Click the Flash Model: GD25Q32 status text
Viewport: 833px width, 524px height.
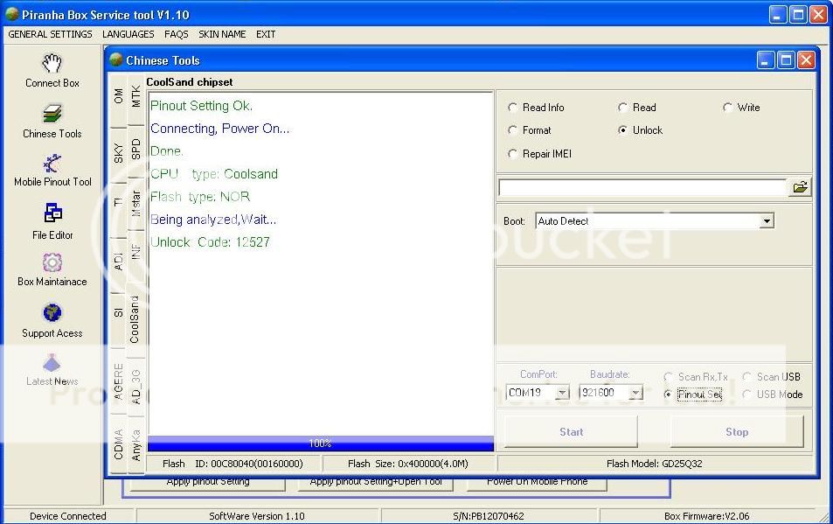click(x=655, y=464)
